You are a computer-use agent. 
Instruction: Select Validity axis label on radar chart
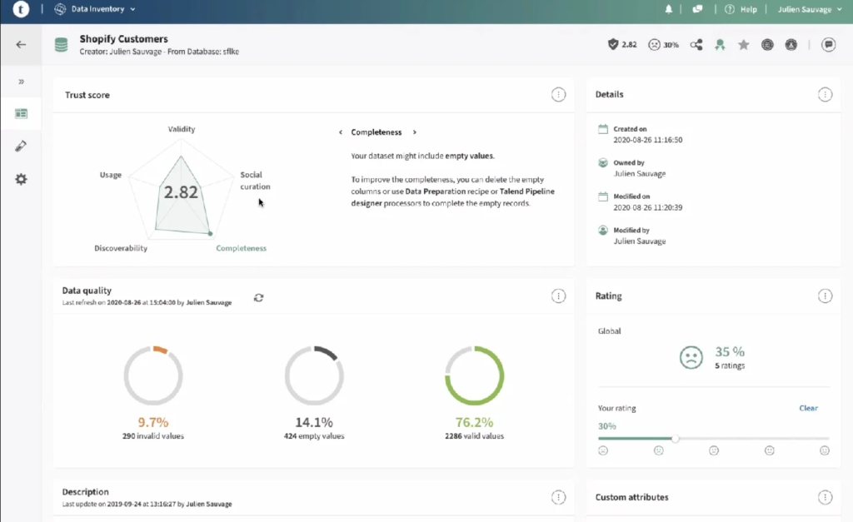coord(181,129)
